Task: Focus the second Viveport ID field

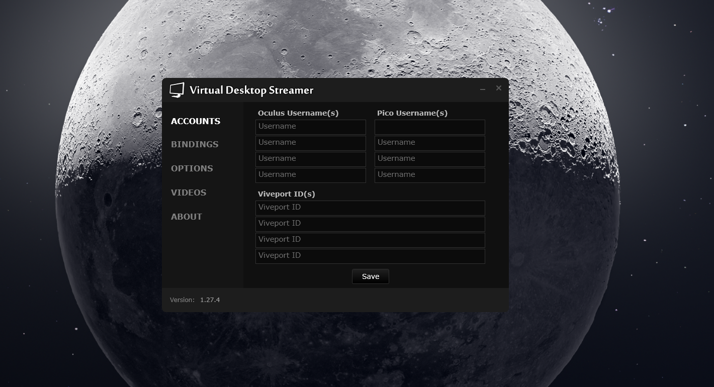Action: [370, 224]
